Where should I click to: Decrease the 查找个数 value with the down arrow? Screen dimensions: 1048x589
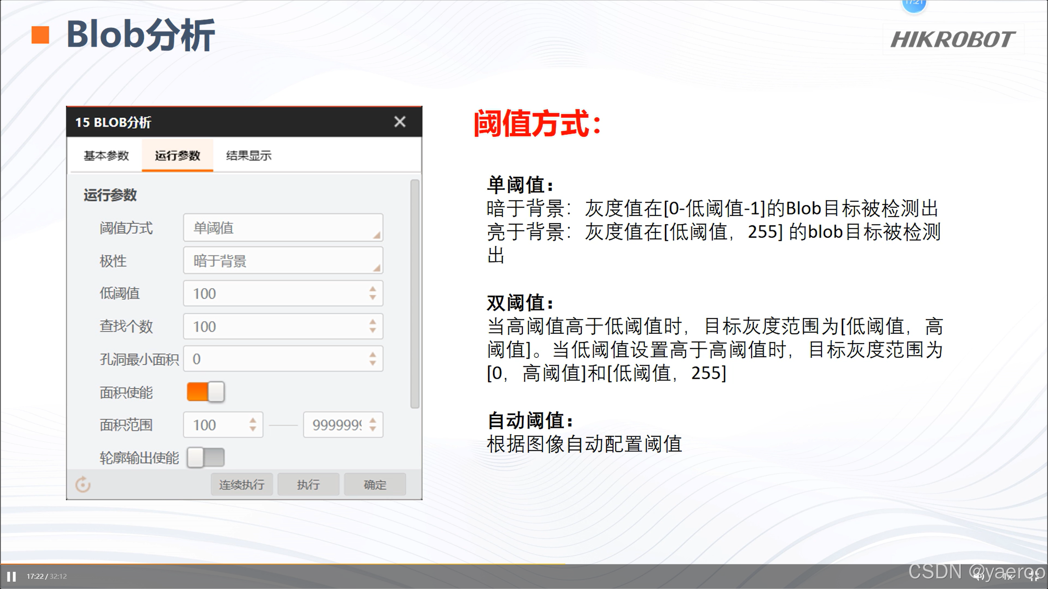373,330
